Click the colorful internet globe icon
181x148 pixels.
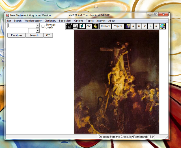162,26
